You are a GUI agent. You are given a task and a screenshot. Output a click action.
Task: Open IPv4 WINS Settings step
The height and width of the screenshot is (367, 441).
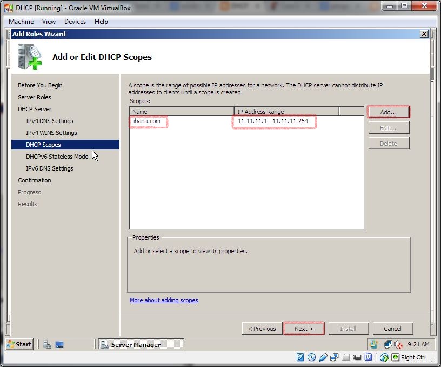[x=51, y=133]
